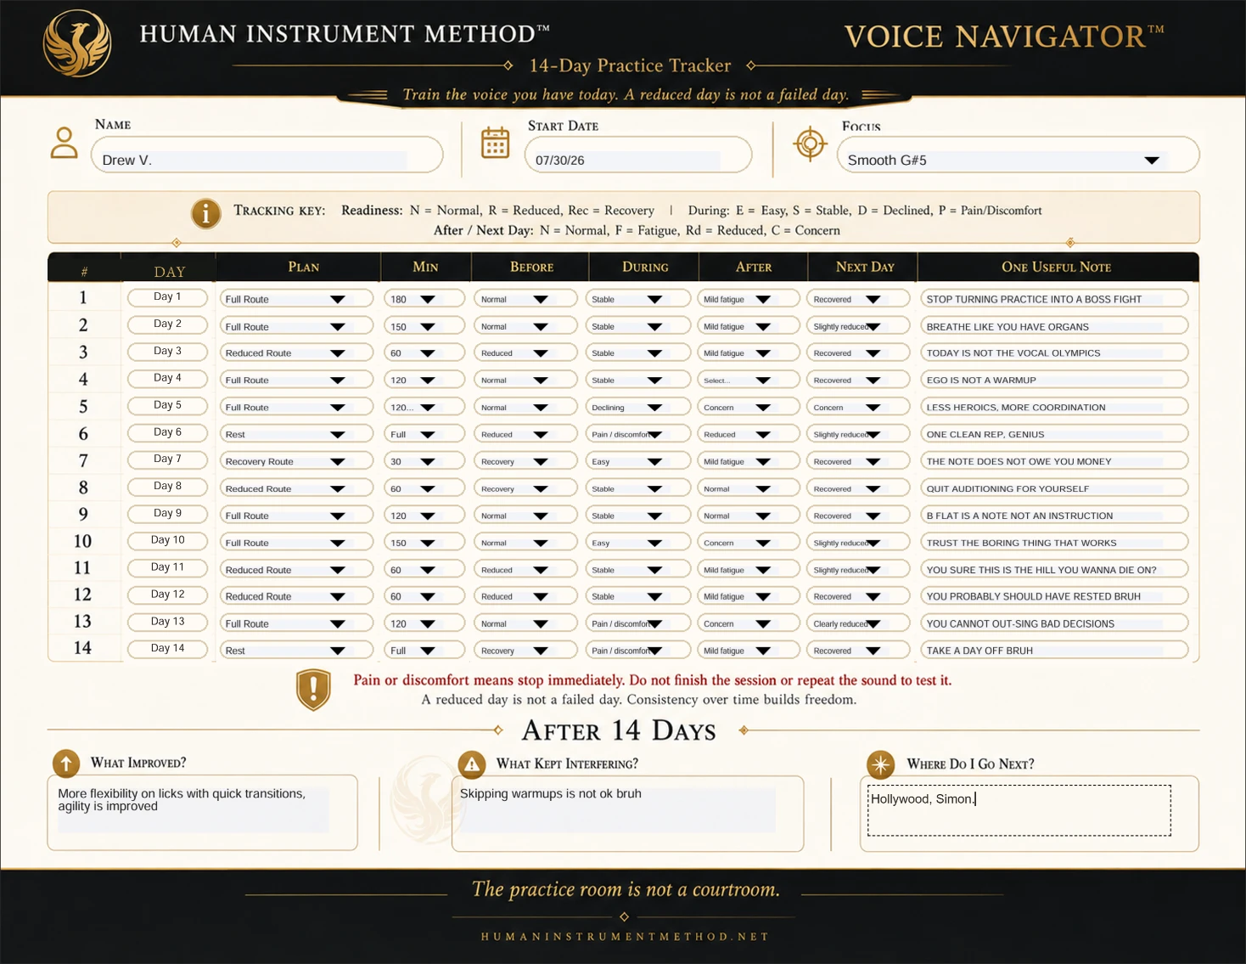Click the HUMANINSTRUMENTMETHOD.NET footer link
Screen dimensions: 1246x964
[625, 937]
